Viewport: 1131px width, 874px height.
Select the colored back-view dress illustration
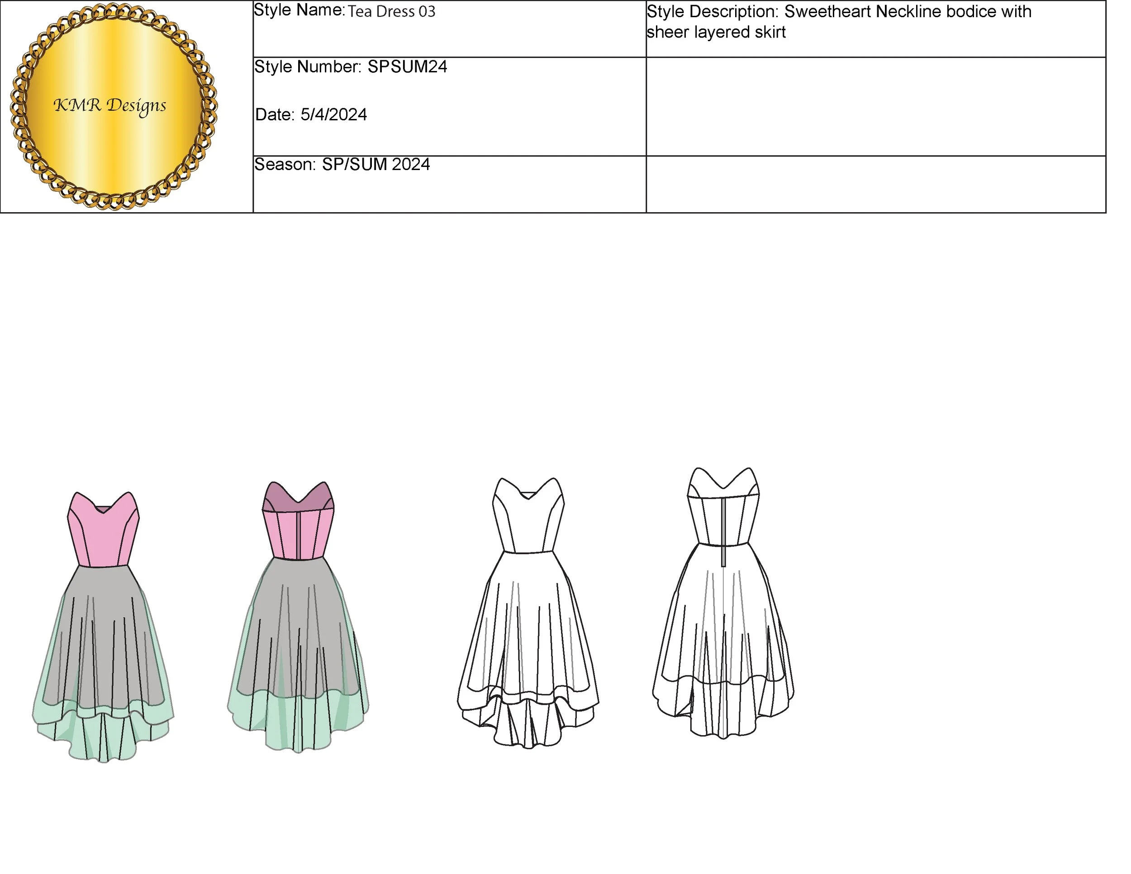pos(298,616)
